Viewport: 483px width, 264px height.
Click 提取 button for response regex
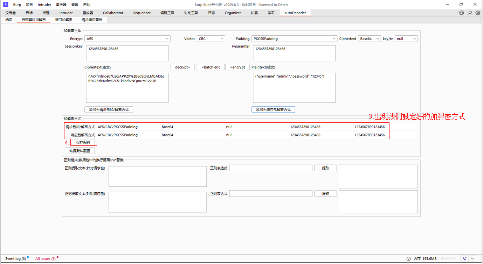point(325,194)
